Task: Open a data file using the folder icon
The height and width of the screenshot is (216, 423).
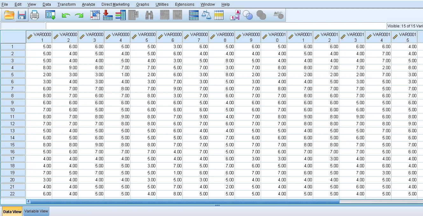Action: (x=9, y=15)
